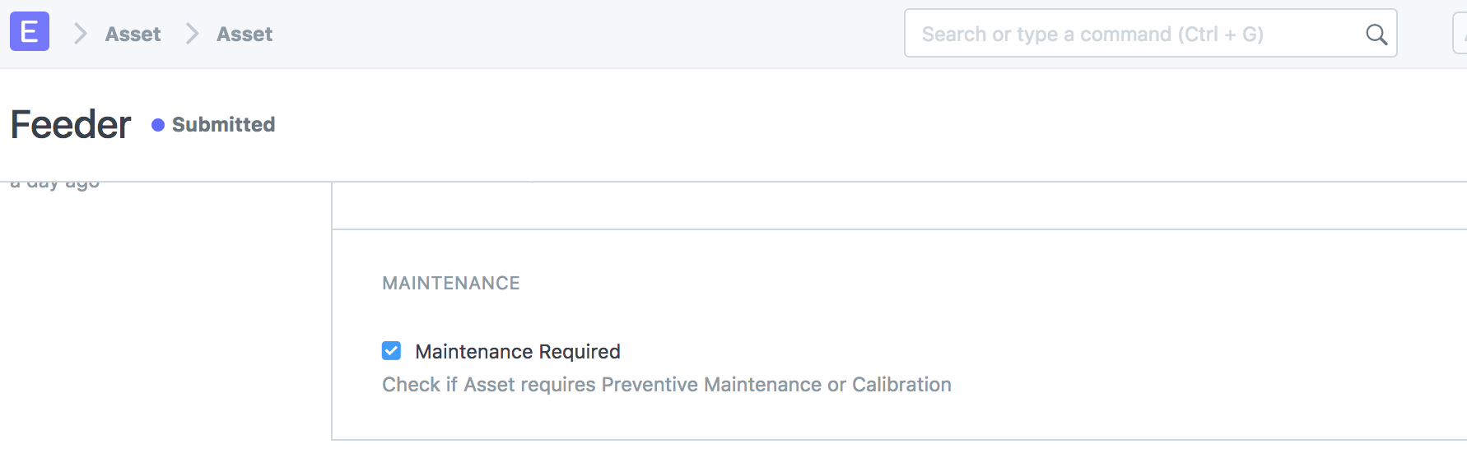The height and width of the screenshot is (467, 1467).
Task: Click the blue dot beside Submitted
Action: pyautogui.click(x=158, y=125)
